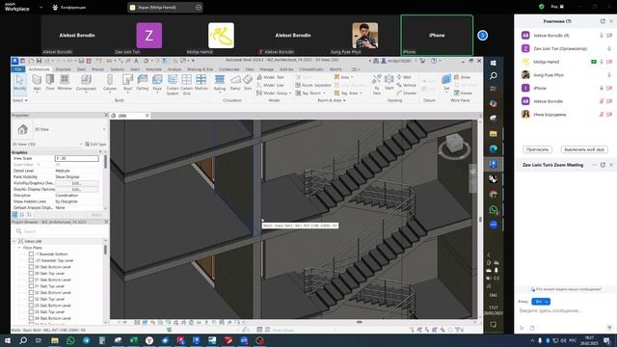Switch to the Collaborate ribbon tab
617x347 pixels.
pos(229,69)
